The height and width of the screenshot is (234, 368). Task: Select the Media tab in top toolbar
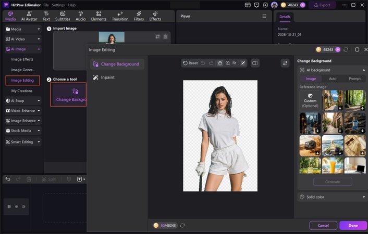(10, 16)
